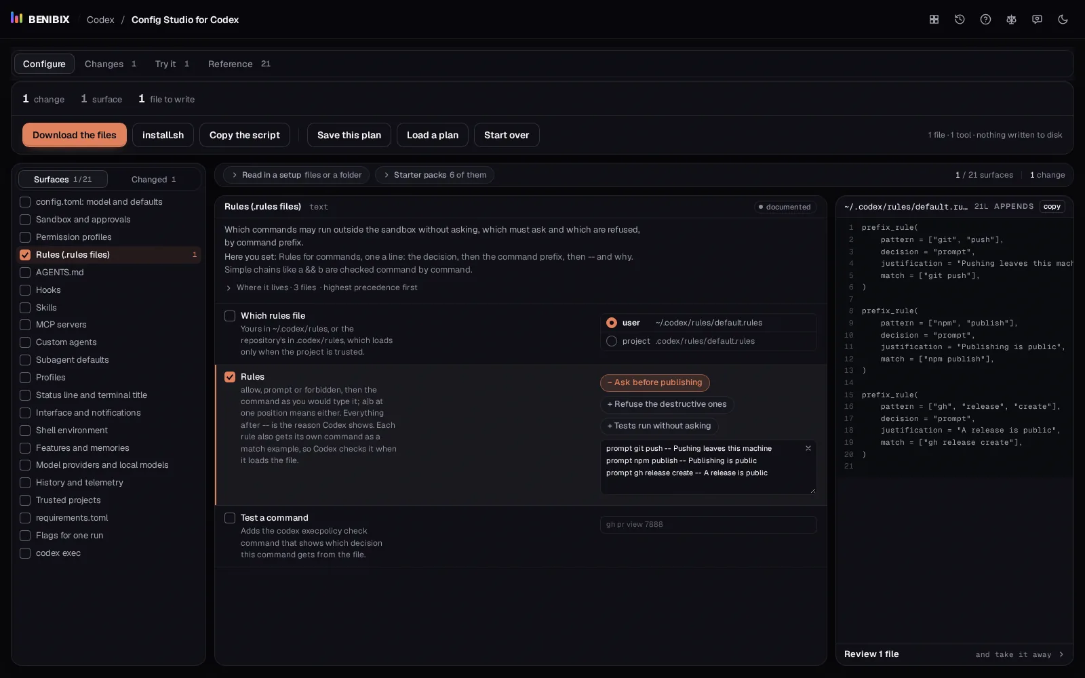This screenshot has width=1085, height=678.
Task: Click the 'gh pr view 7888' input field
Action: (x=708, y=525)
